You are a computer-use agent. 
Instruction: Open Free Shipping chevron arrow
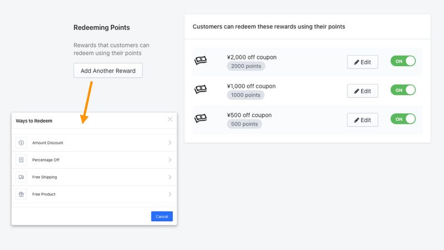coord(170,177)
